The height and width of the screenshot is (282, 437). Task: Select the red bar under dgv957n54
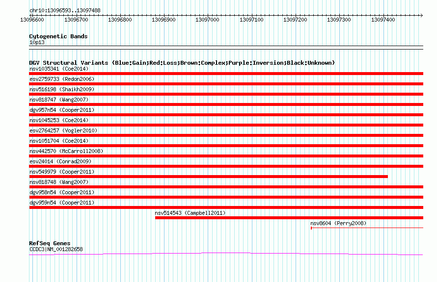(226, 115)
